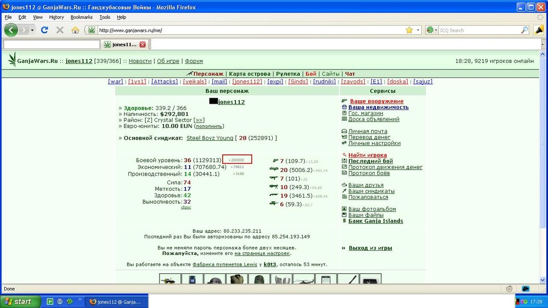Bookmark this page with the star icon
This screenshot has height=308, width=548.
point(410,30)
